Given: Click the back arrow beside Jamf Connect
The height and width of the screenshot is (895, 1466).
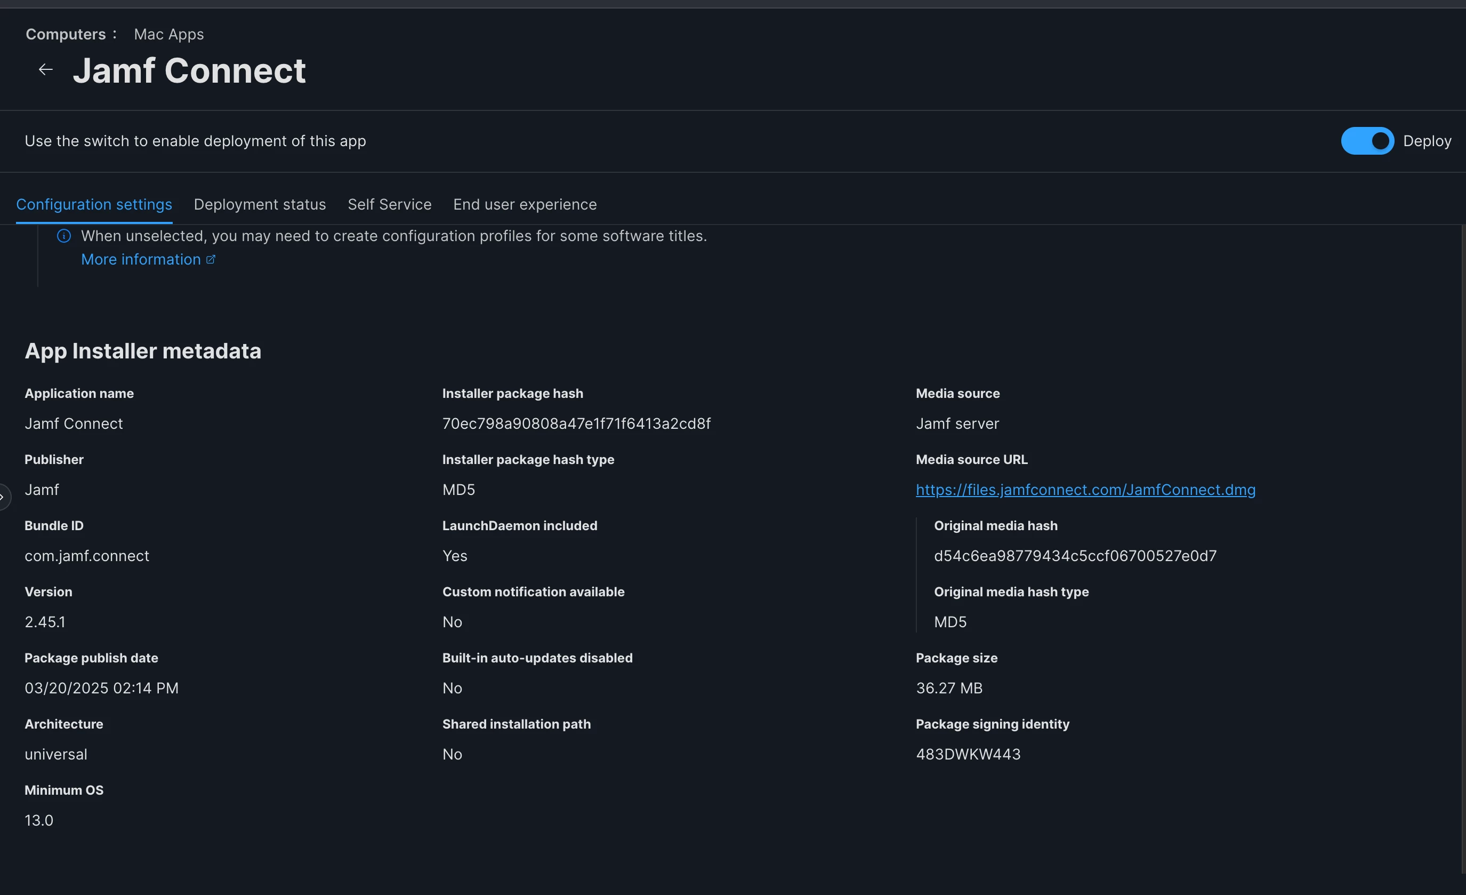Looking at the screenshot, I should coord(45,70).
